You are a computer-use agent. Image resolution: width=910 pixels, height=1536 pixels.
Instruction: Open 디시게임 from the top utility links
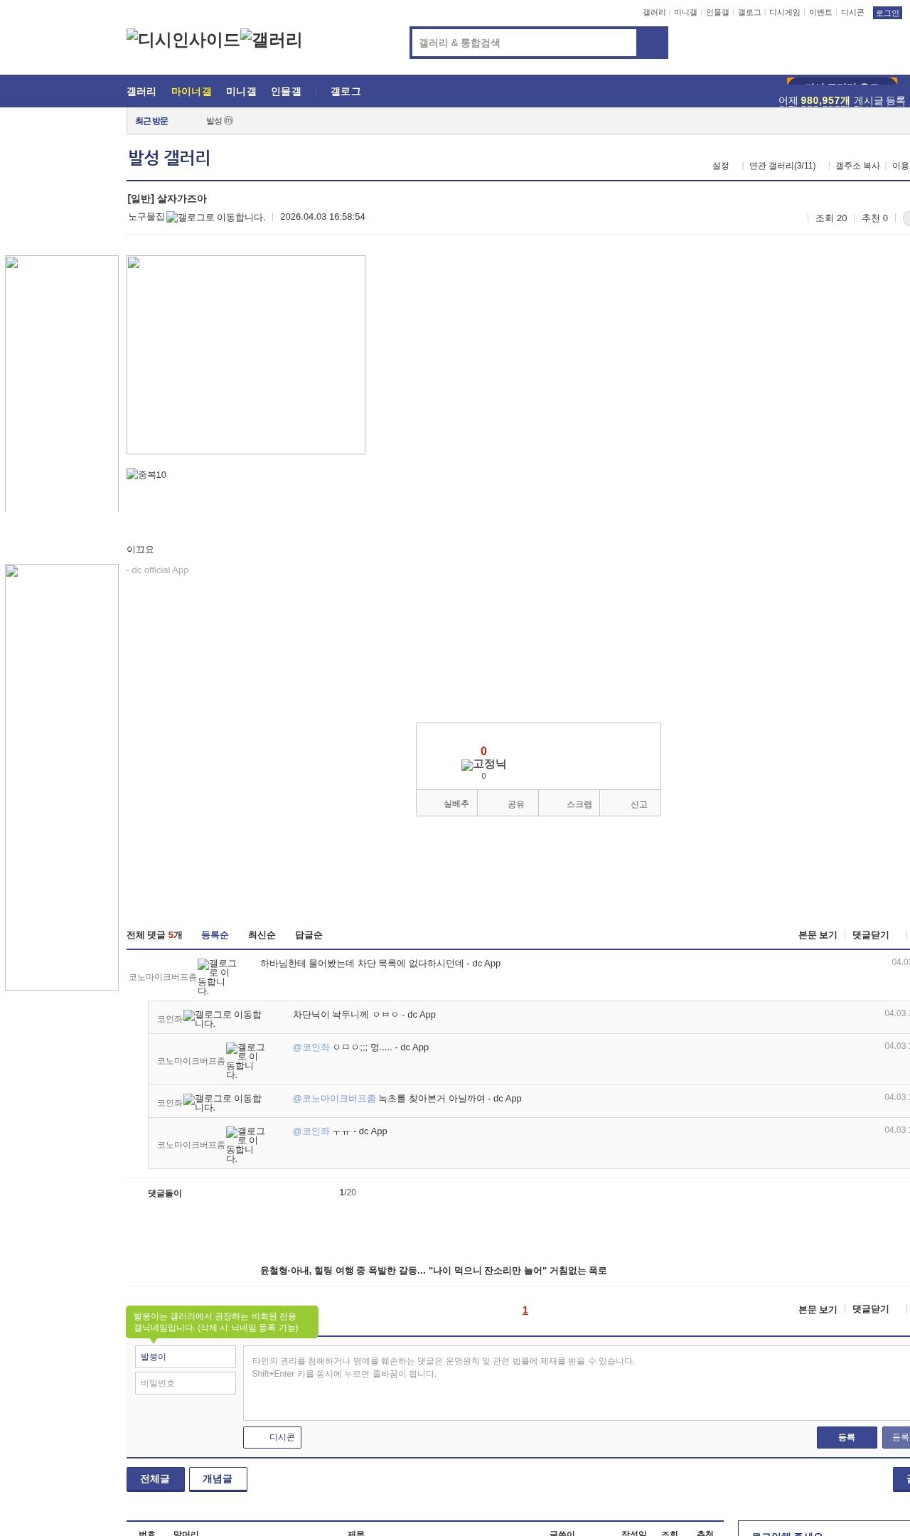(784, 13)
